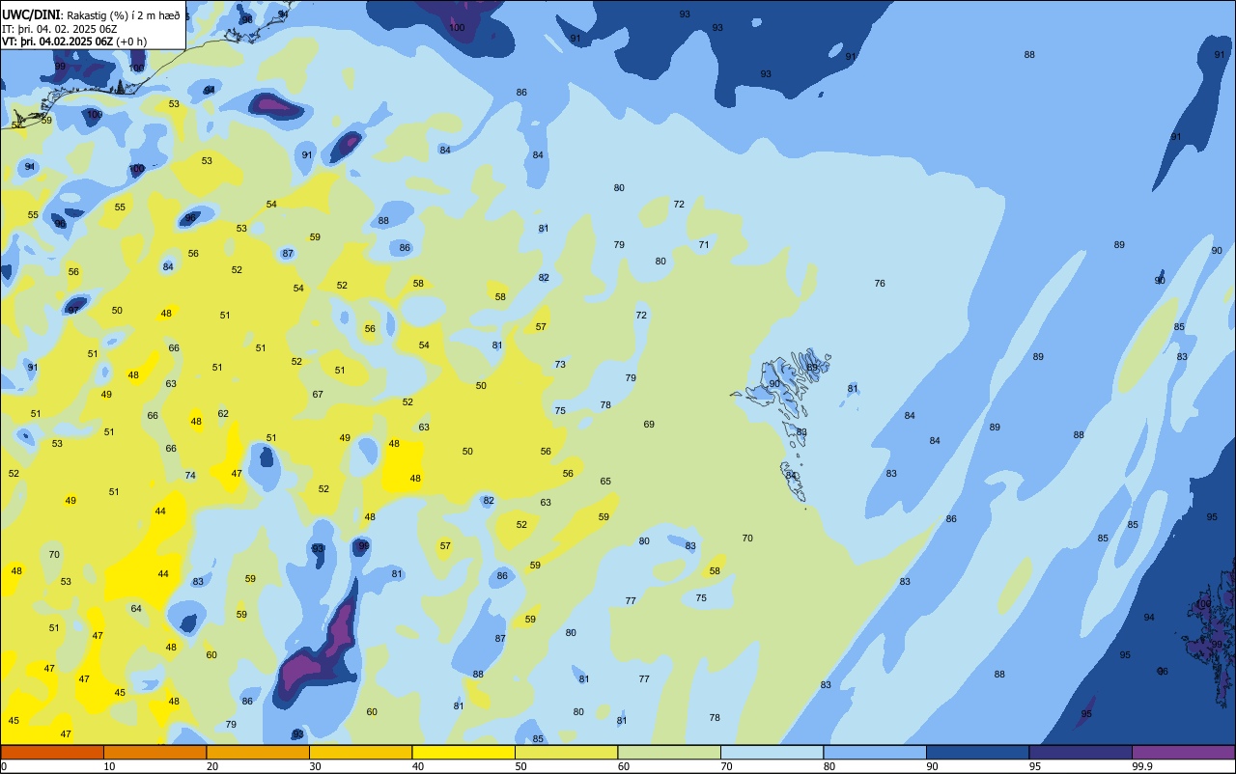Screen dimensions: 1236x774
Task: Select the bright yellow 40–50 legend swatch
Action: pos(463,752)
